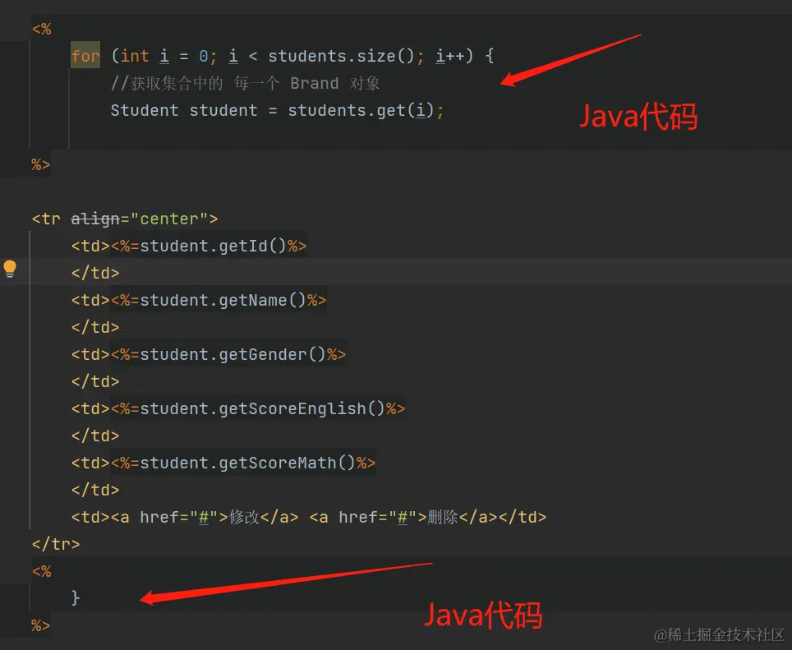This screenshot has width=792, height=650.
Task: Click the opening '<tr' tag
Action: [46, 219]
